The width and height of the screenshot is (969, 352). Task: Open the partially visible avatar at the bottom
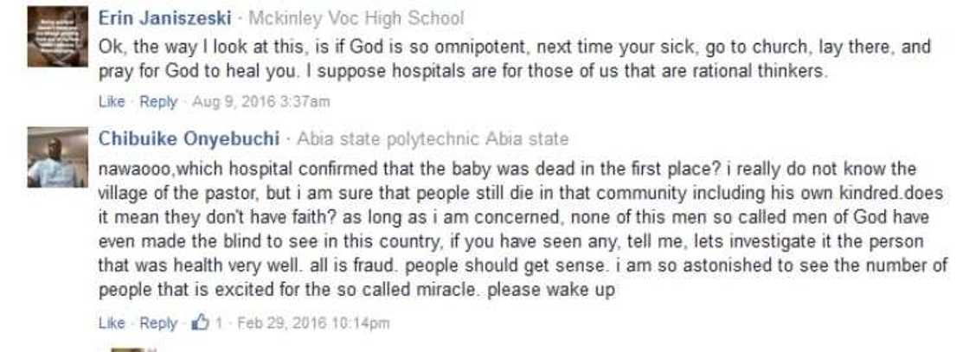tap(128, 349)
